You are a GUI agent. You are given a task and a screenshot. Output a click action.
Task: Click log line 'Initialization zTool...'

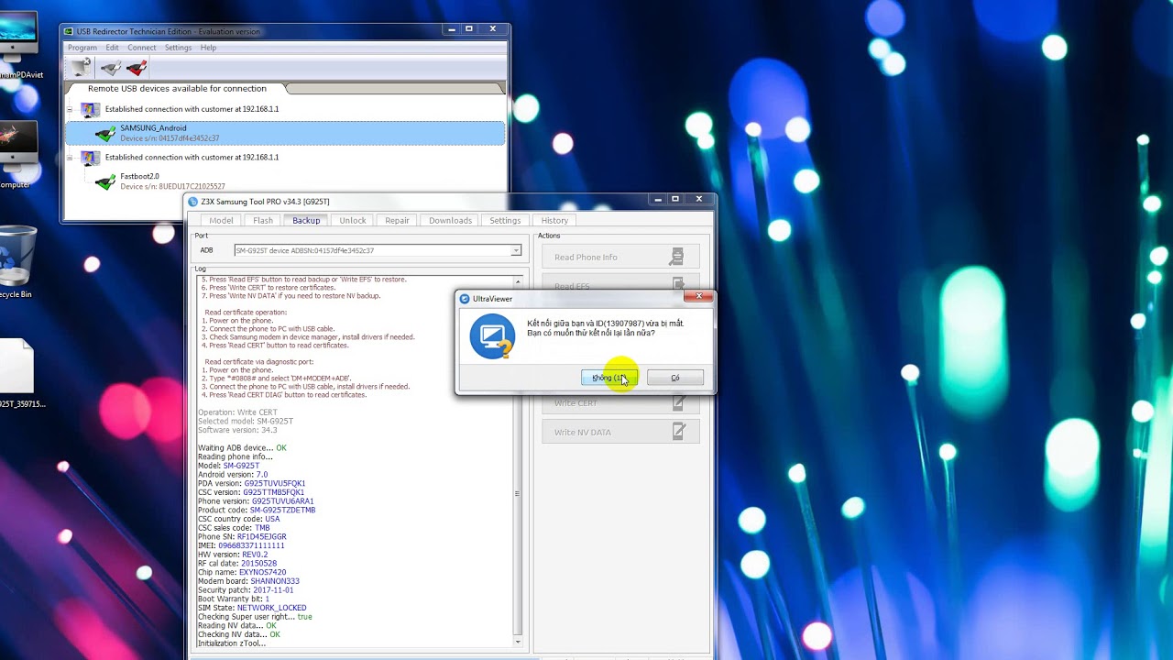(232, 643)
